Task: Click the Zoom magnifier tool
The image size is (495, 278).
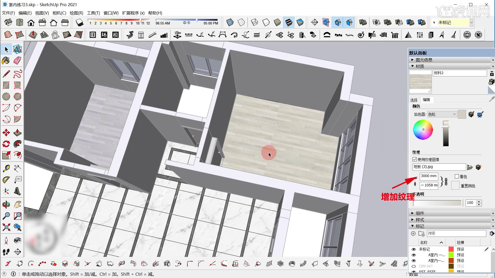Action: [x=6, y=216]
